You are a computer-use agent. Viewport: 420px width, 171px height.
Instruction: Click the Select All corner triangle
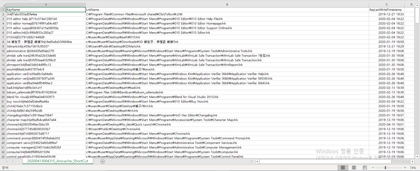click(x=3, y=5)
